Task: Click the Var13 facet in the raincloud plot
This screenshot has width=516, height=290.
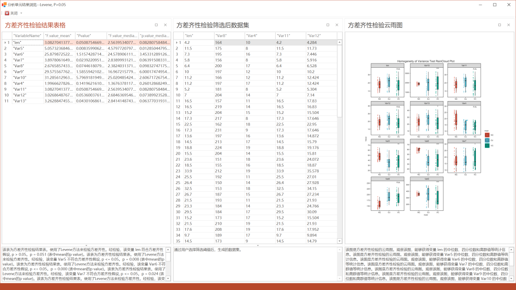Action: pos(427,118)
